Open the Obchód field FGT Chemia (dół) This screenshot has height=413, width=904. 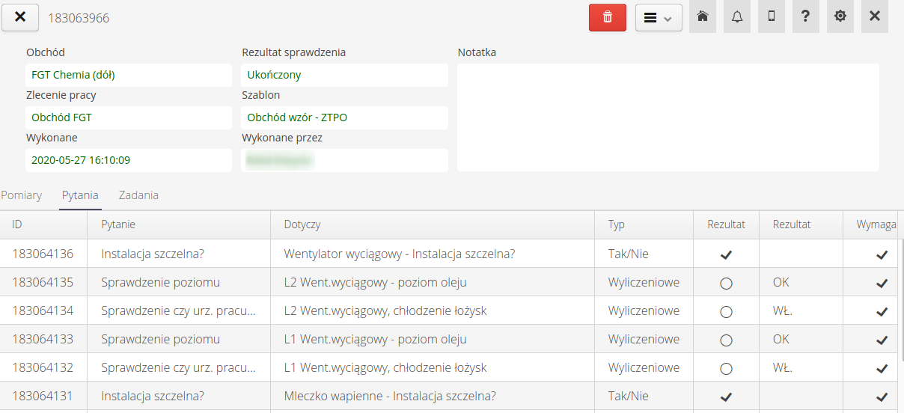(128, 75)
